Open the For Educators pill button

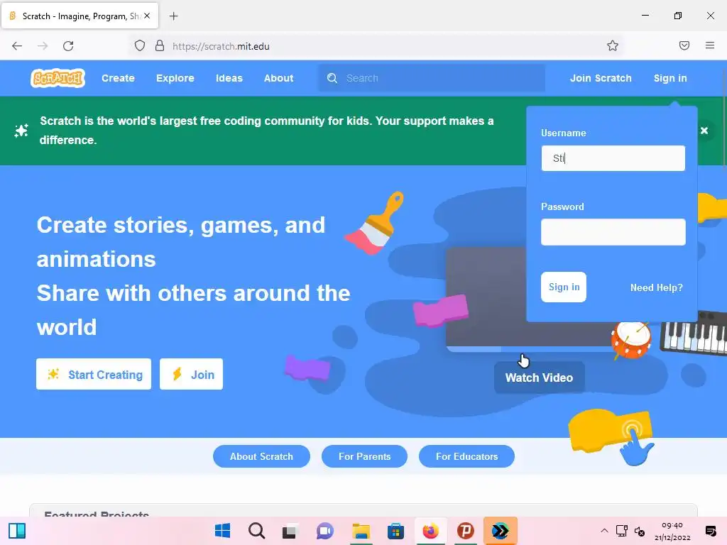click(466, 456)
